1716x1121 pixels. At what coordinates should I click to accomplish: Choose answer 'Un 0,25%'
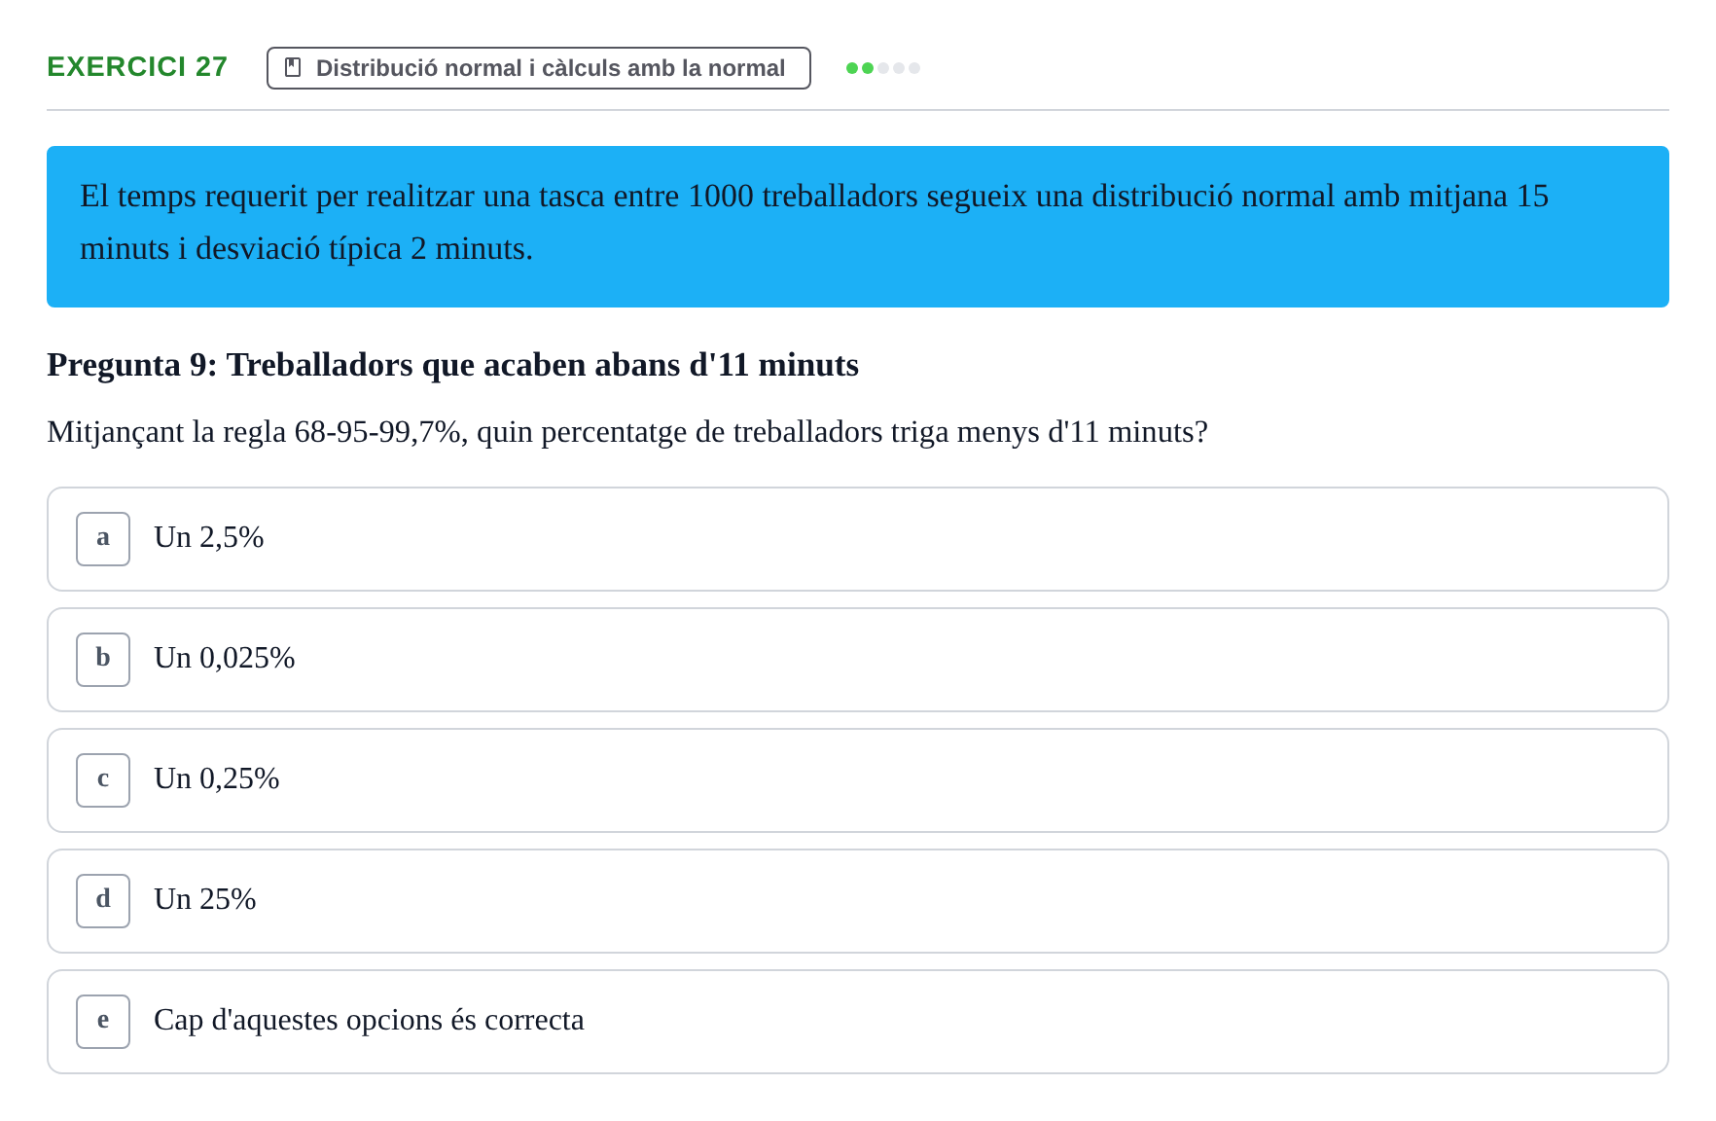point(858,780)
